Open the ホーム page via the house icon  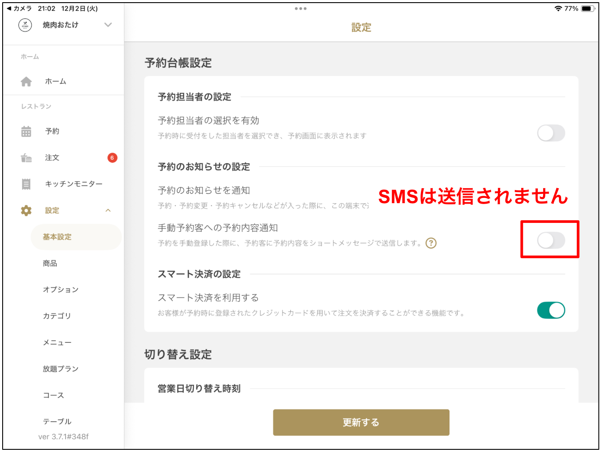26,81
